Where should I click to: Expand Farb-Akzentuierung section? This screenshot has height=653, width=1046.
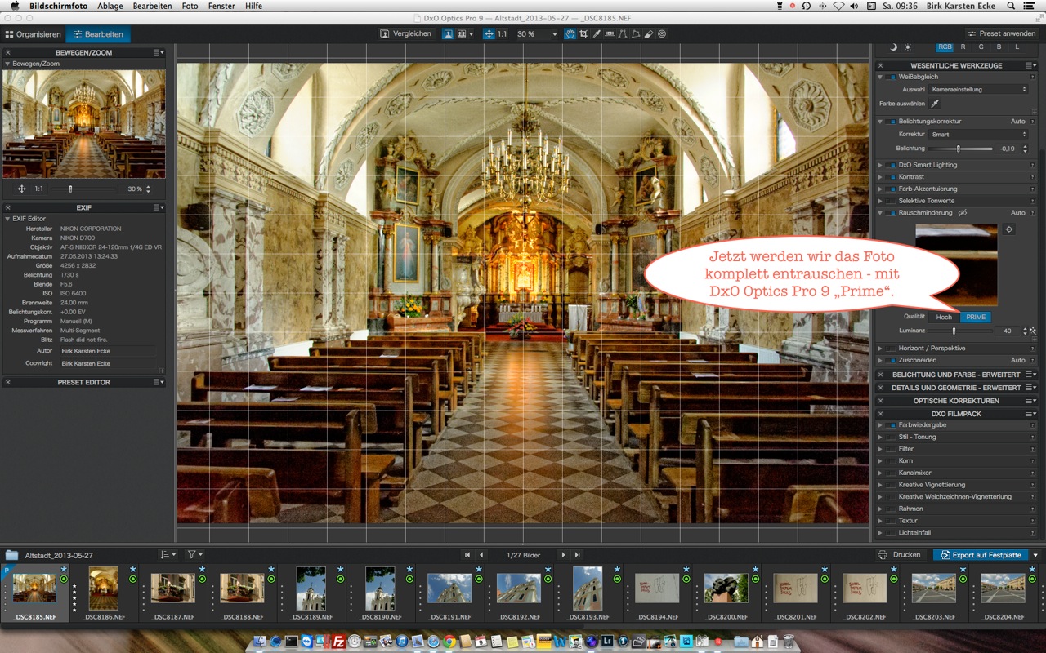(880, 189)
